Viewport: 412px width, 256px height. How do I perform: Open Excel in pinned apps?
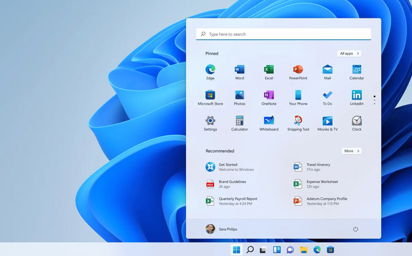269,70
